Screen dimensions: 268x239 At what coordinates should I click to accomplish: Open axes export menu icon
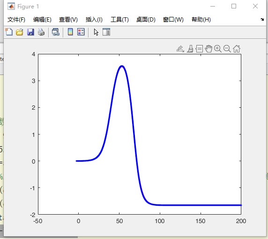pyautogui.click(x=180, y=49)
